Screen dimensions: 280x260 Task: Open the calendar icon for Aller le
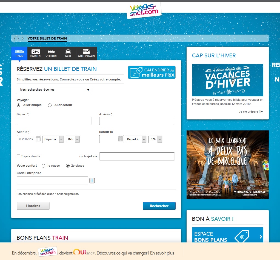click(x=38, y=139)
